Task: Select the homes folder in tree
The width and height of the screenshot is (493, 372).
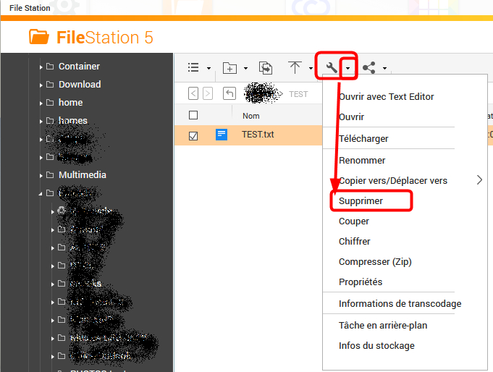Action: [73, 120]
